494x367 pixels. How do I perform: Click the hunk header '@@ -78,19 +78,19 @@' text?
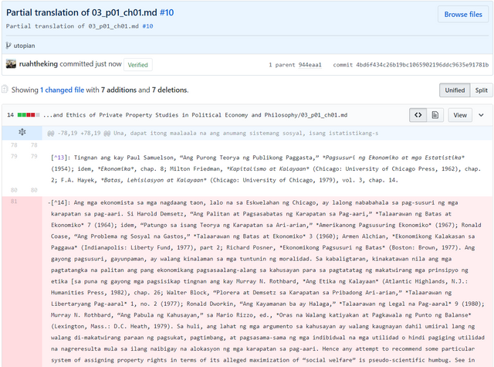point(79,133)
